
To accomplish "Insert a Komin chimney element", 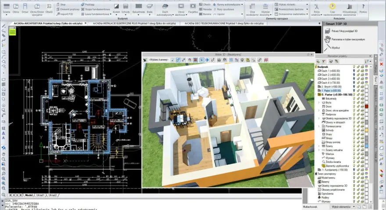I will pos(116,8).
